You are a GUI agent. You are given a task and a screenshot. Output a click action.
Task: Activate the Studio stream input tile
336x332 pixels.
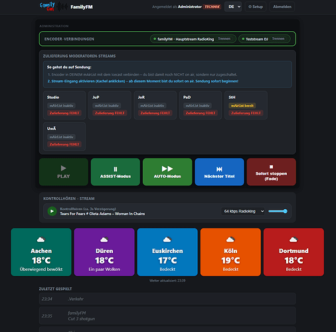(x=64, y=105)
